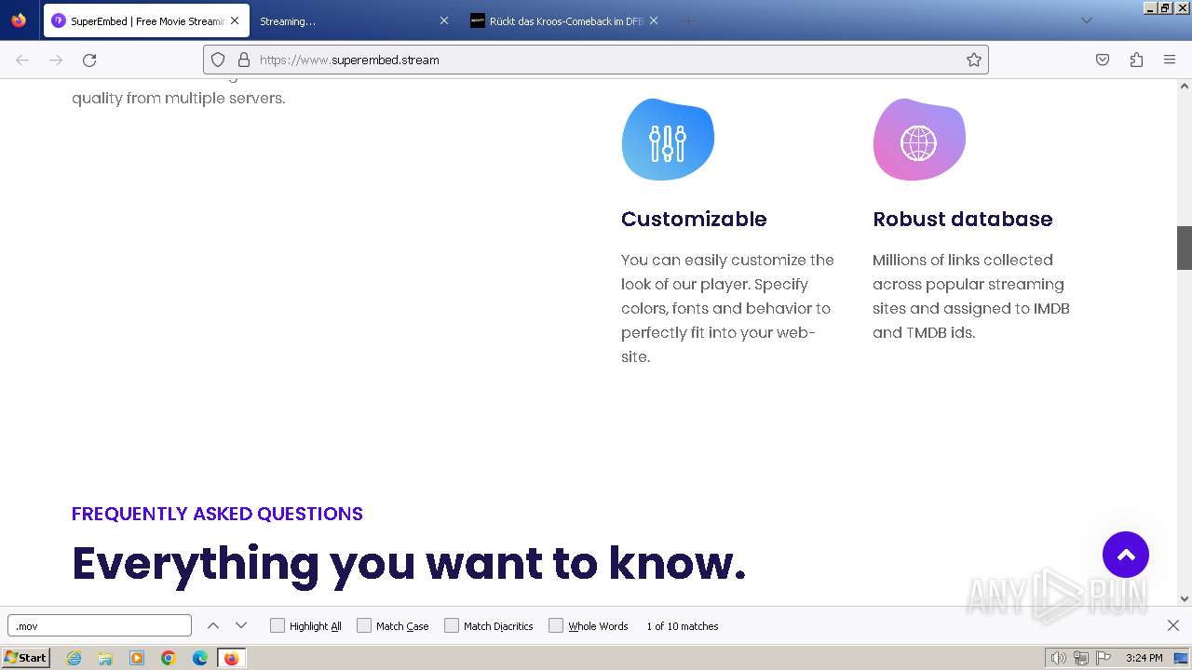Click Everything you want to know heading
This screenshot has width=1192, height=670.
pyautogui.click(x=409, y=564)
